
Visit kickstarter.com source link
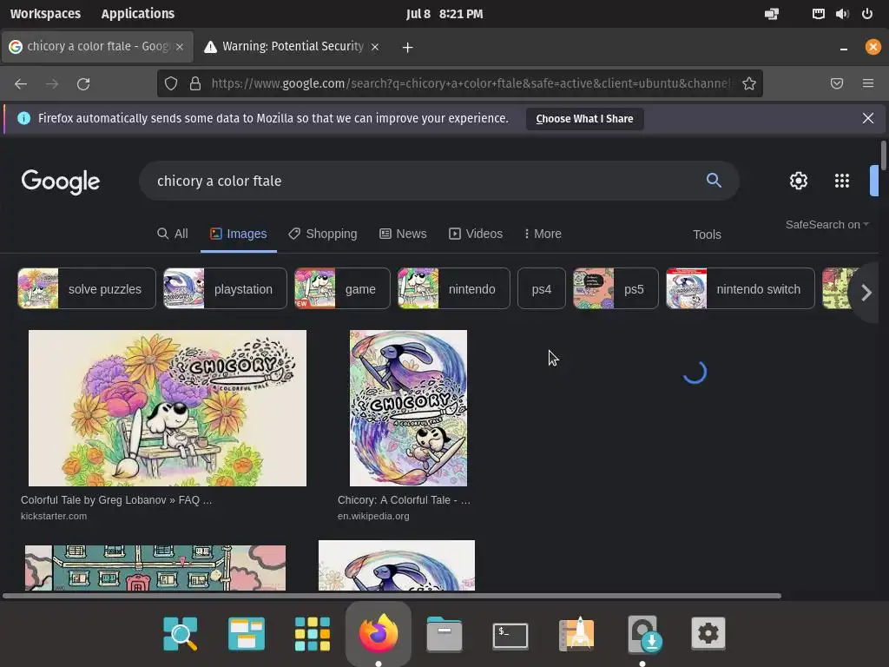pos(54,516)
